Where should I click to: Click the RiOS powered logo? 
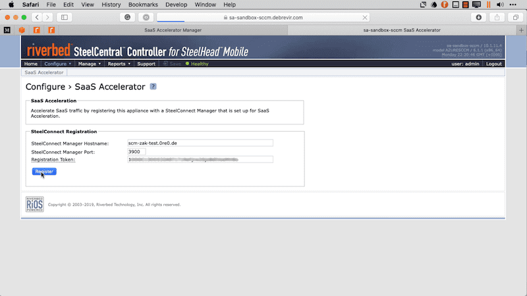coord(35,205)
